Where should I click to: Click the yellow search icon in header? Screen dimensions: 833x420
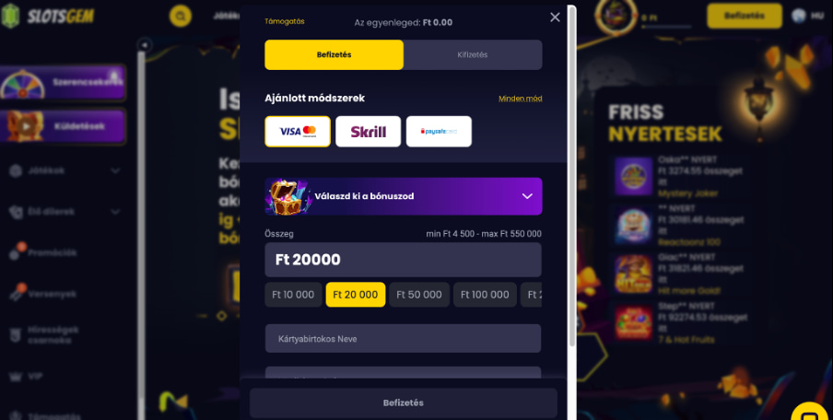(181, 16)
